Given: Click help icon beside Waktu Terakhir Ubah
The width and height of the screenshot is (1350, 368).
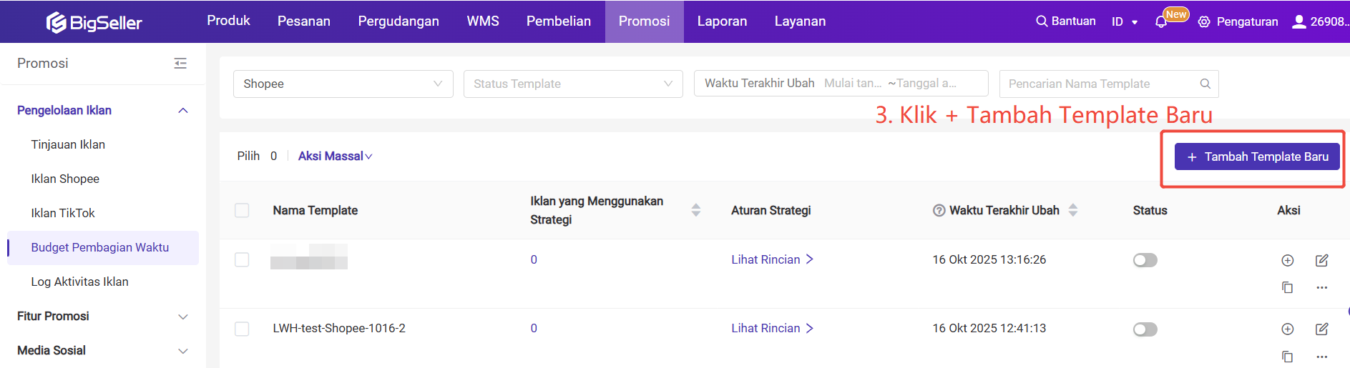Looking at the screenshot, I should click(x=939, y=210).
